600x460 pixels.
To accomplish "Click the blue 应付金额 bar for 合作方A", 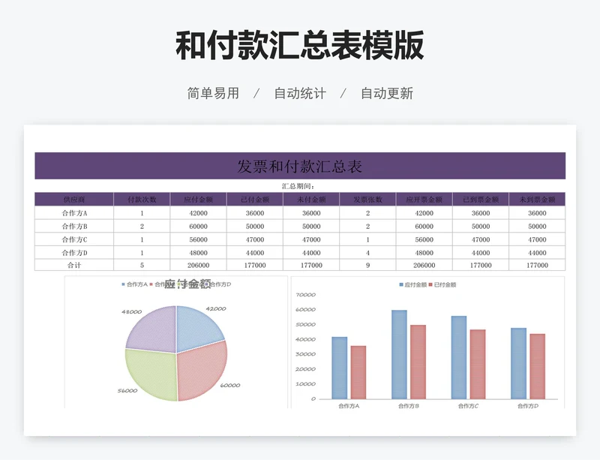I will [340, 368].
